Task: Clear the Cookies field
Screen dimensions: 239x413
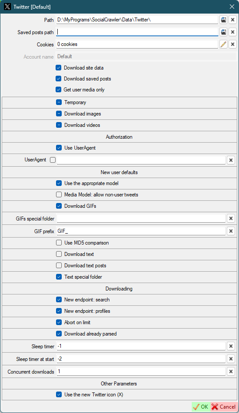Action: (232, 44)
